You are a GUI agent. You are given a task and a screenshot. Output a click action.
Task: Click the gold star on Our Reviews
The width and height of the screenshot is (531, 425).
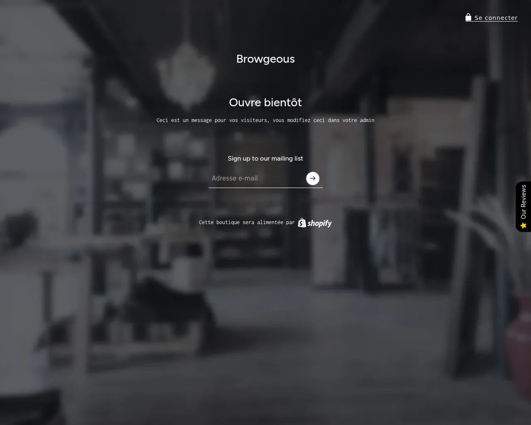(524, 225)
